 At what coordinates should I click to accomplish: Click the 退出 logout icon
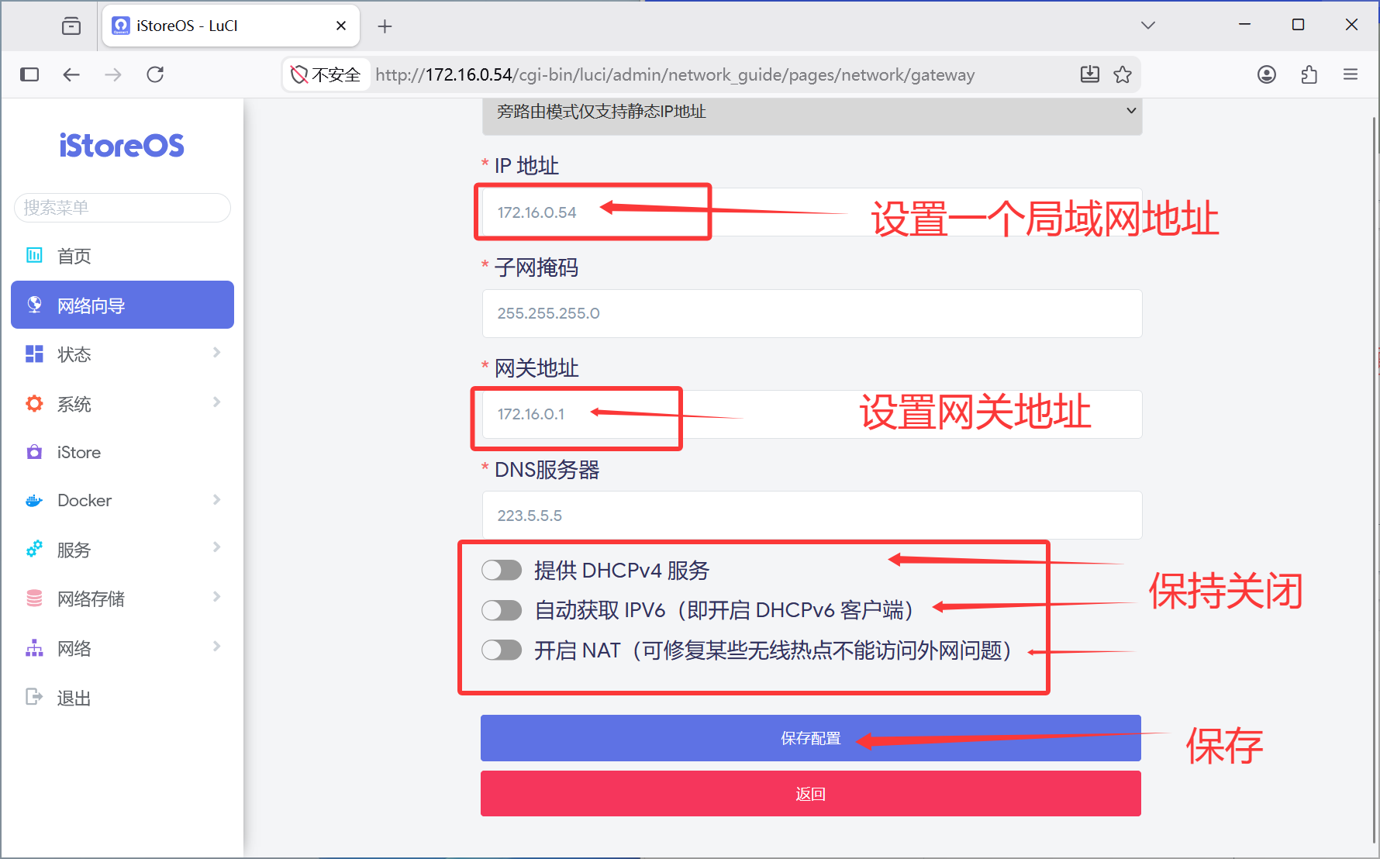click(x=34, y=697)
